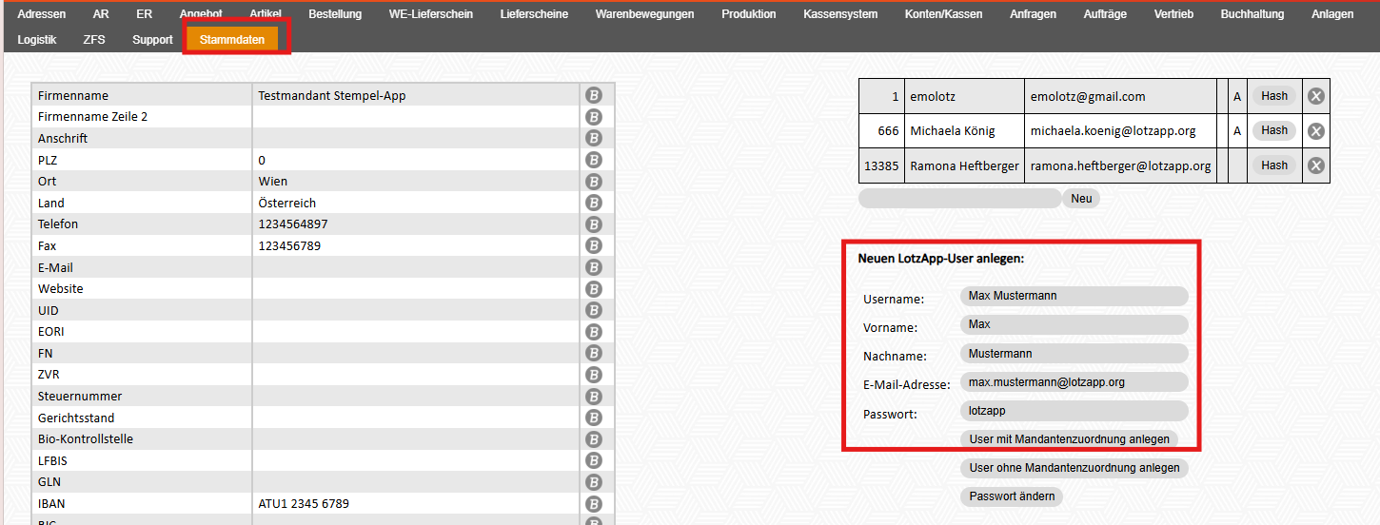This screenshot has height=525, width=1380.
Task: Click the B icon in ZVR row
Action: click(x=594, y=375)
